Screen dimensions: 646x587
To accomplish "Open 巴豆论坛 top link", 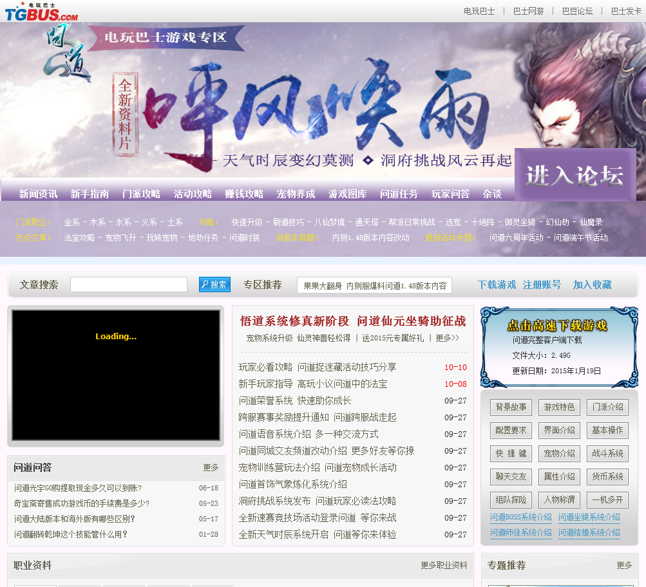I will 577,11.
